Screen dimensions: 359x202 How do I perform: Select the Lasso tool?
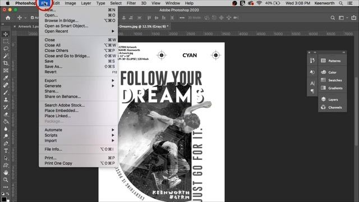6,49
